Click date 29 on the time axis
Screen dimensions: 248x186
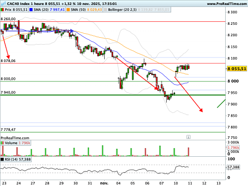pyautogui.click(x=62, y=183)
